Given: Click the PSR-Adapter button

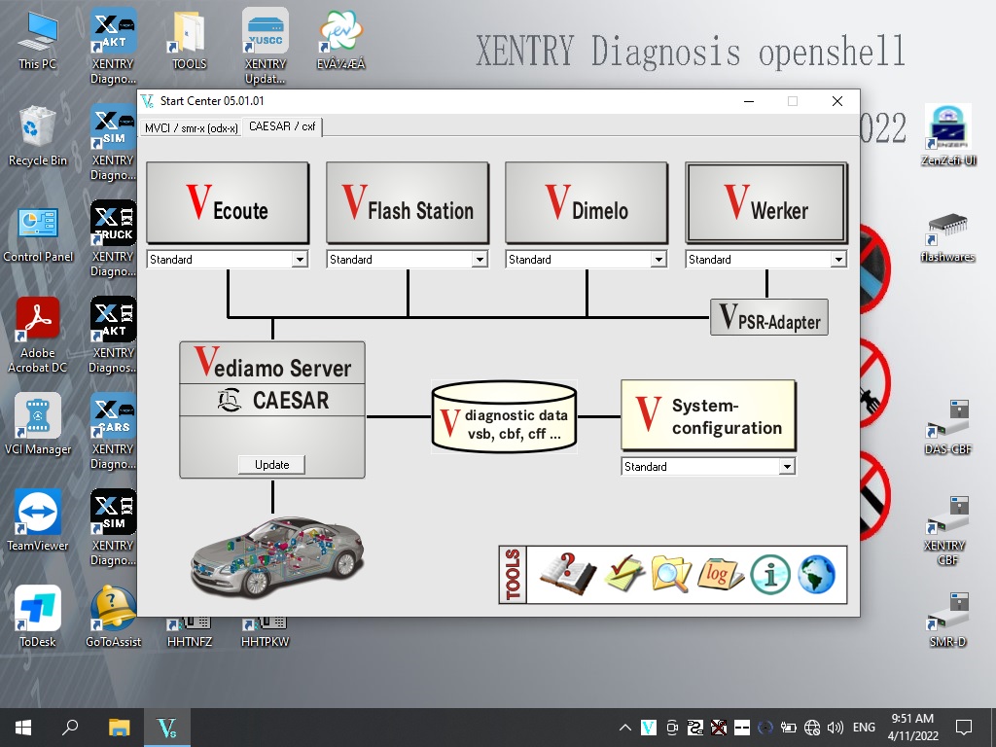Looking at the screenshot, I should 768,317.
